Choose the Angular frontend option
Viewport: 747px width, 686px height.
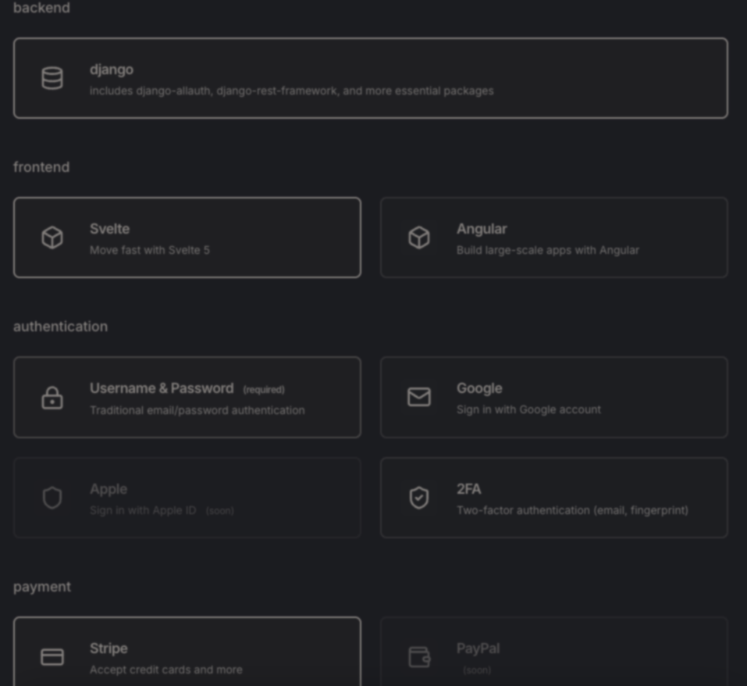(554, 238)
